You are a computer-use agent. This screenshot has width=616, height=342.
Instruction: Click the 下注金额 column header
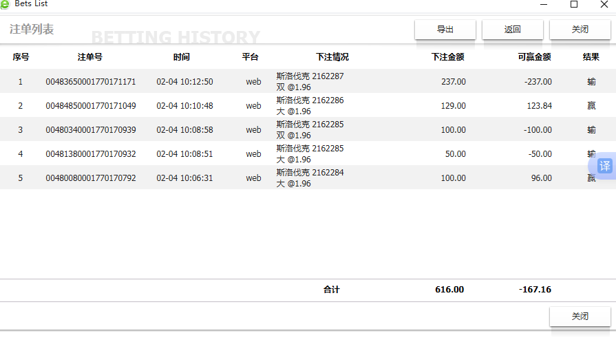(x=447, y=57)
